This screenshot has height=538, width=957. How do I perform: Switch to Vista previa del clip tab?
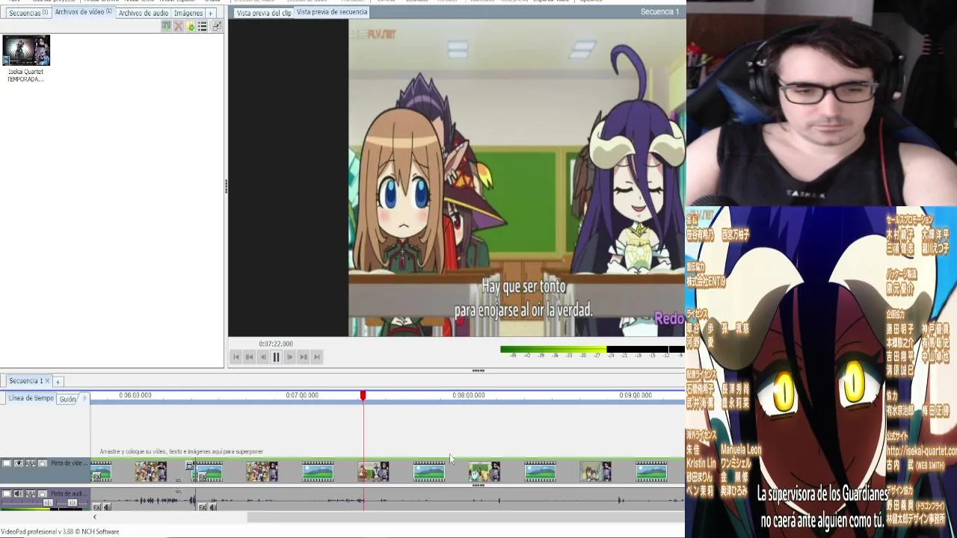(263, 13)
